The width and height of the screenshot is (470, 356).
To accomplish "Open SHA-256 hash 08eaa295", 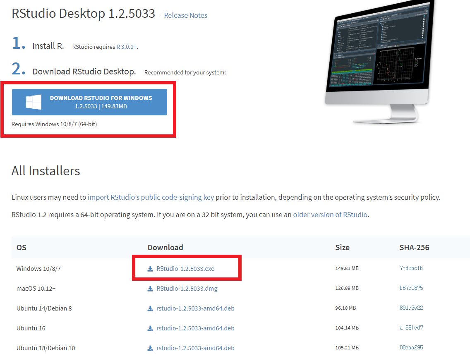I will coord(411,347).
